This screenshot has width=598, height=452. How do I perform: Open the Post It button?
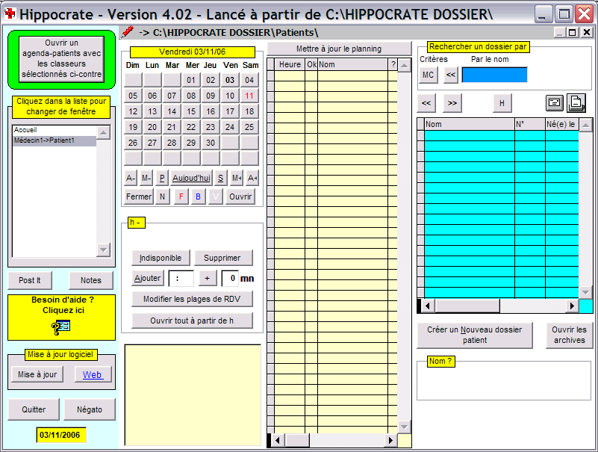[30, 280]
